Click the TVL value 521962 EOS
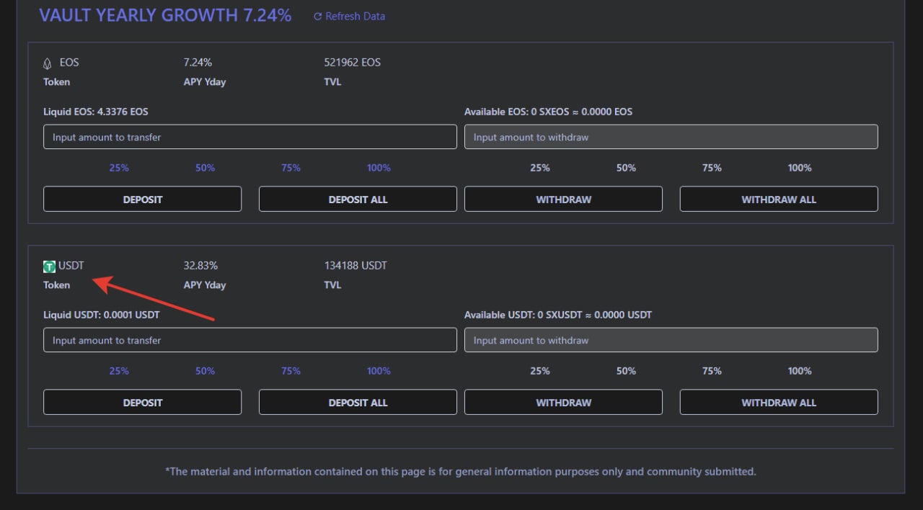The image size is (923, 510). (353, 63)
